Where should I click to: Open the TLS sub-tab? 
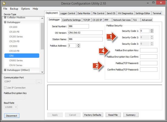(136, 20)
